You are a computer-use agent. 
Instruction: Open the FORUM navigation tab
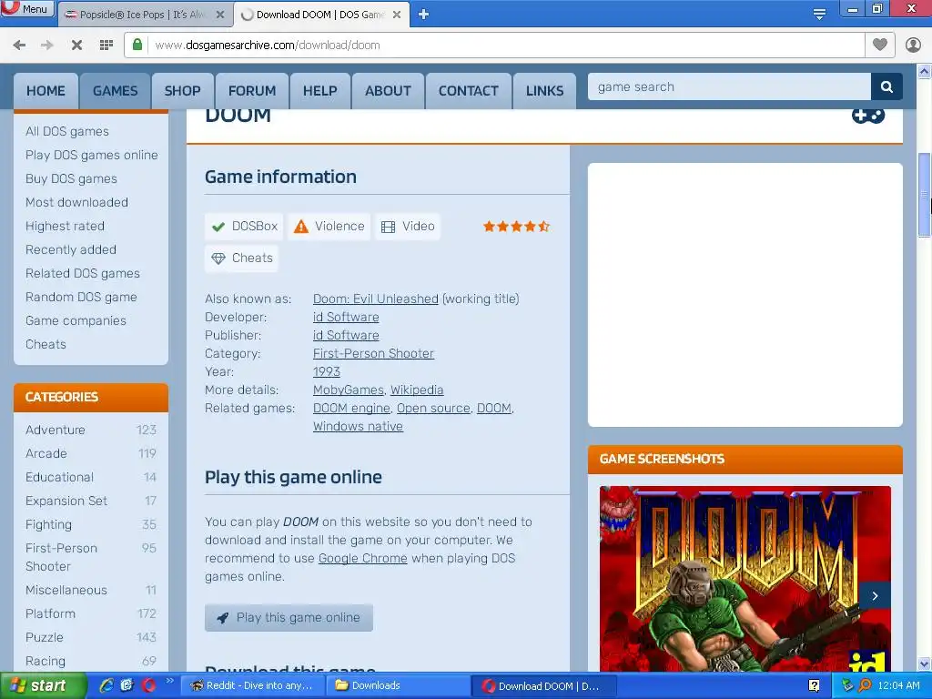252,91
